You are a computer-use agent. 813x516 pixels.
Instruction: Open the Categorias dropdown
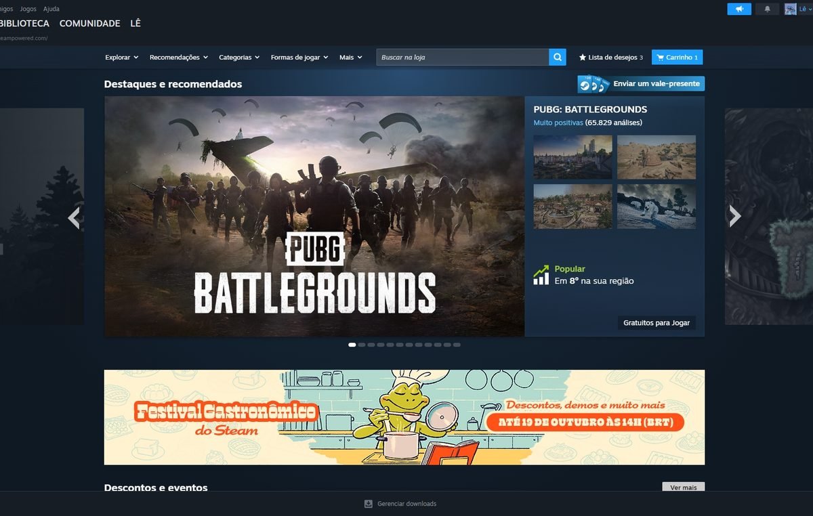(x=239, y=58)
